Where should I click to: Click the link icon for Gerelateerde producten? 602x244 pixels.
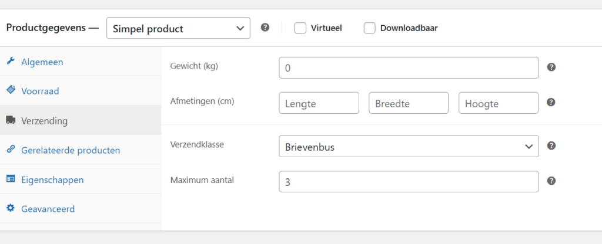pos(11,150)
